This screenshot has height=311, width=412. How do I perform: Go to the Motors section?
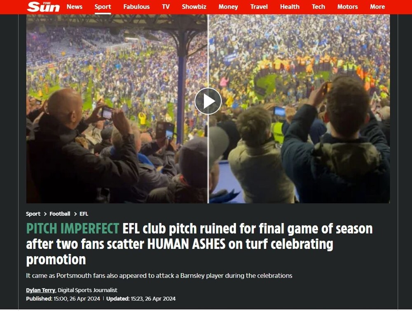(347, 7)
